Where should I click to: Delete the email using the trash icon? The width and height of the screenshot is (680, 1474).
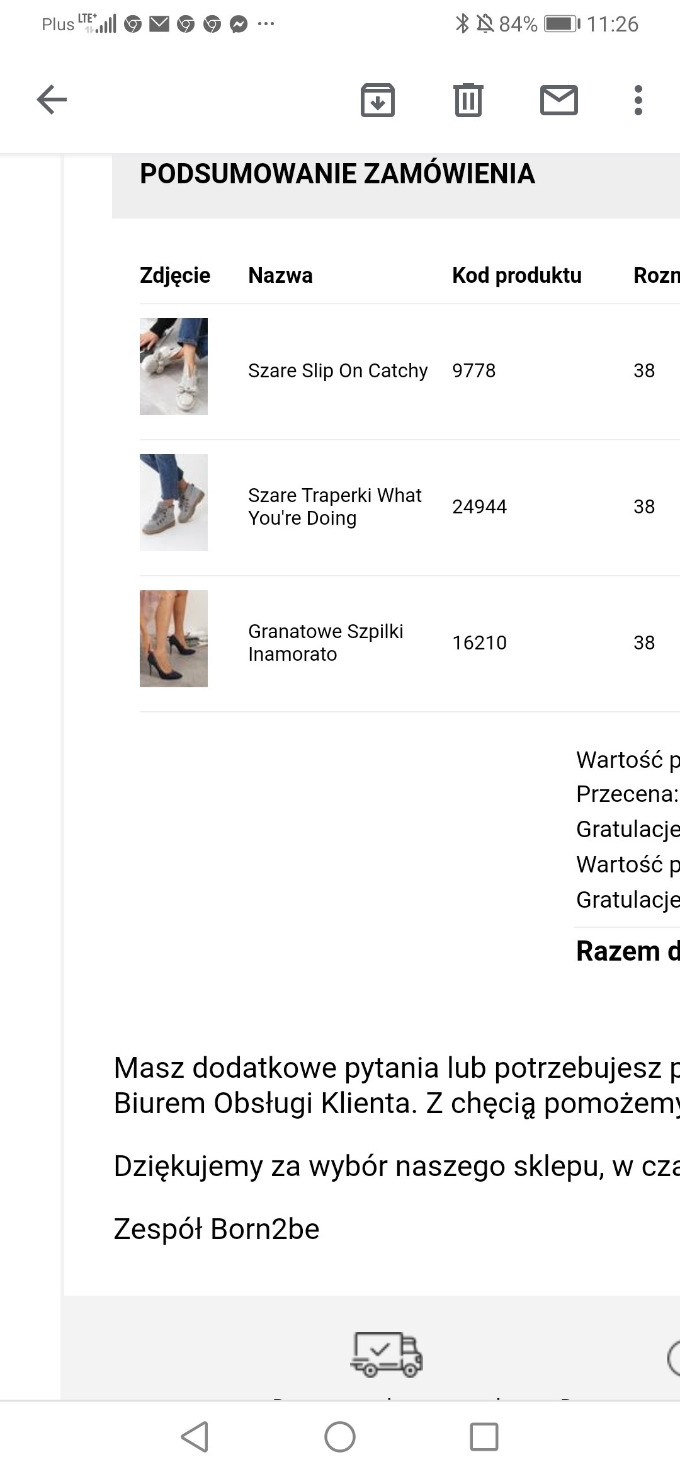click(468, 100)
